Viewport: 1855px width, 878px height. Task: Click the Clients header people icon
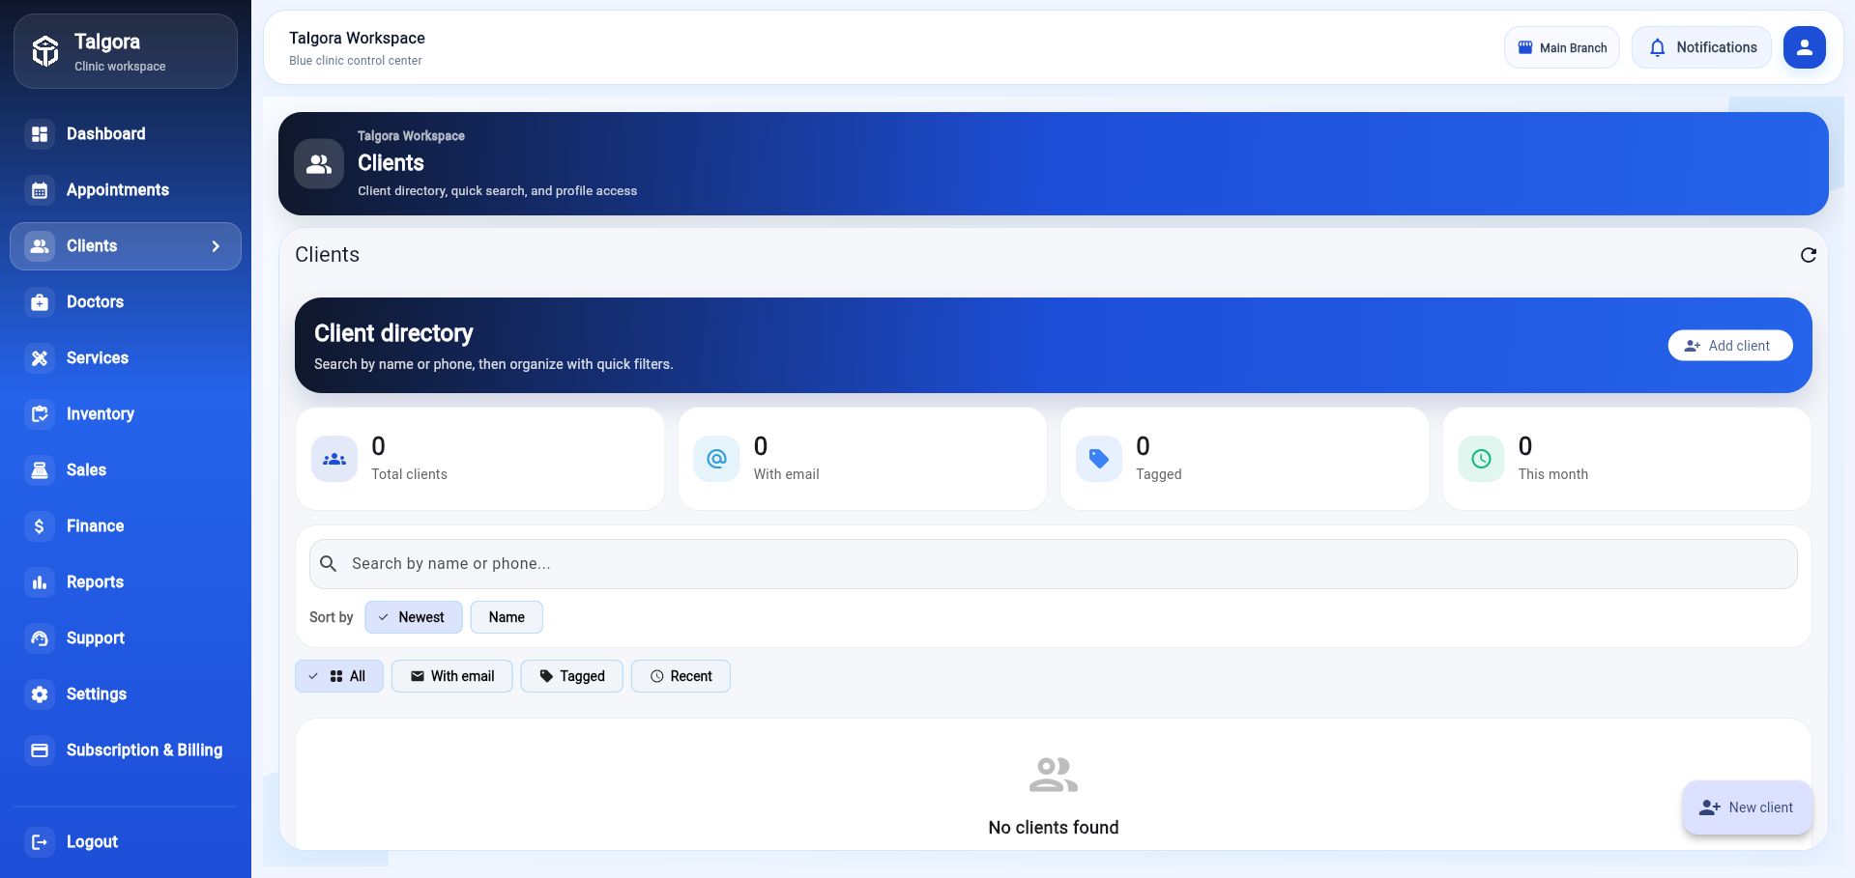(x=319, y=164)
